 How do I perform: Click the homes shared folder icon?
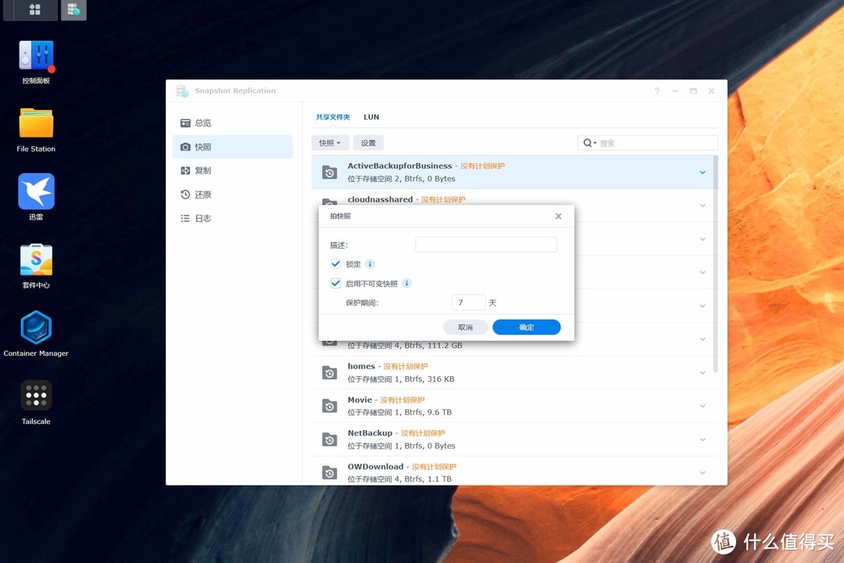[x=330, y=373]
